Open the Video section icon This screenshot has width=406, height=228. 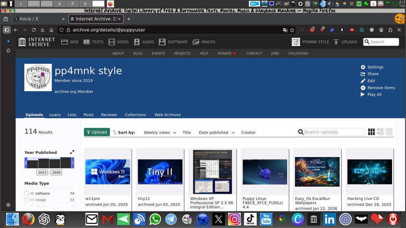point(112,42)
